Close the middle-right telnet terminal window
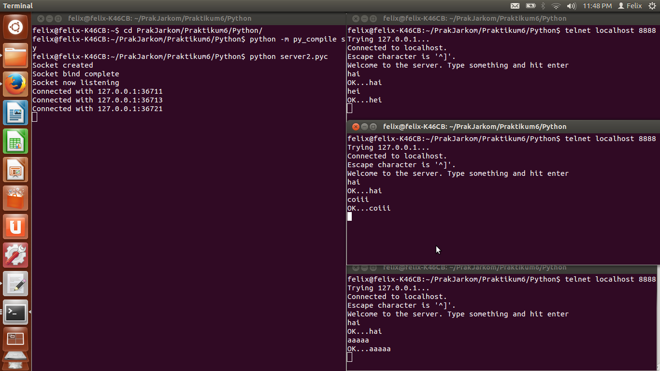 (x=356, y=127)
